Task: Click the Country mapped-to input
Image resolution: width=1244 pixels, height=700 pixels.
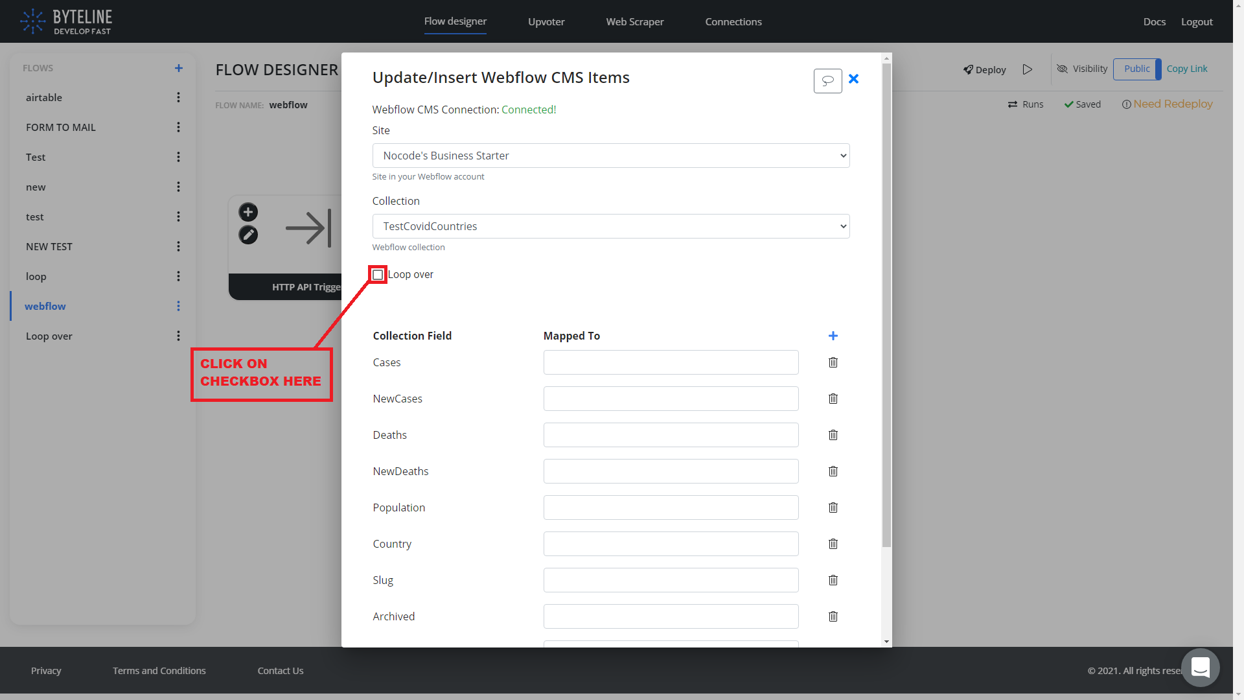Action: [x=671, y=544]
